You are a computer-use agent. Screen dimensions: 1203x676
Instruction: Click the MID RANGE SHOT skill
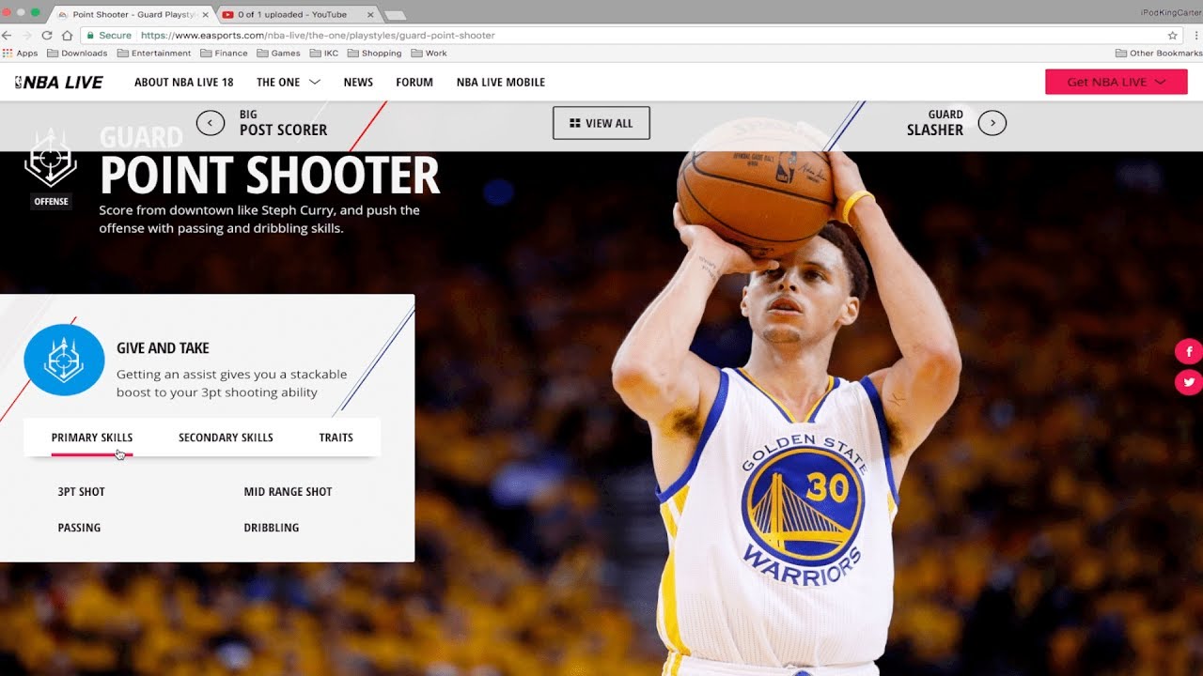pyautogui.click(x=288, y=492)
